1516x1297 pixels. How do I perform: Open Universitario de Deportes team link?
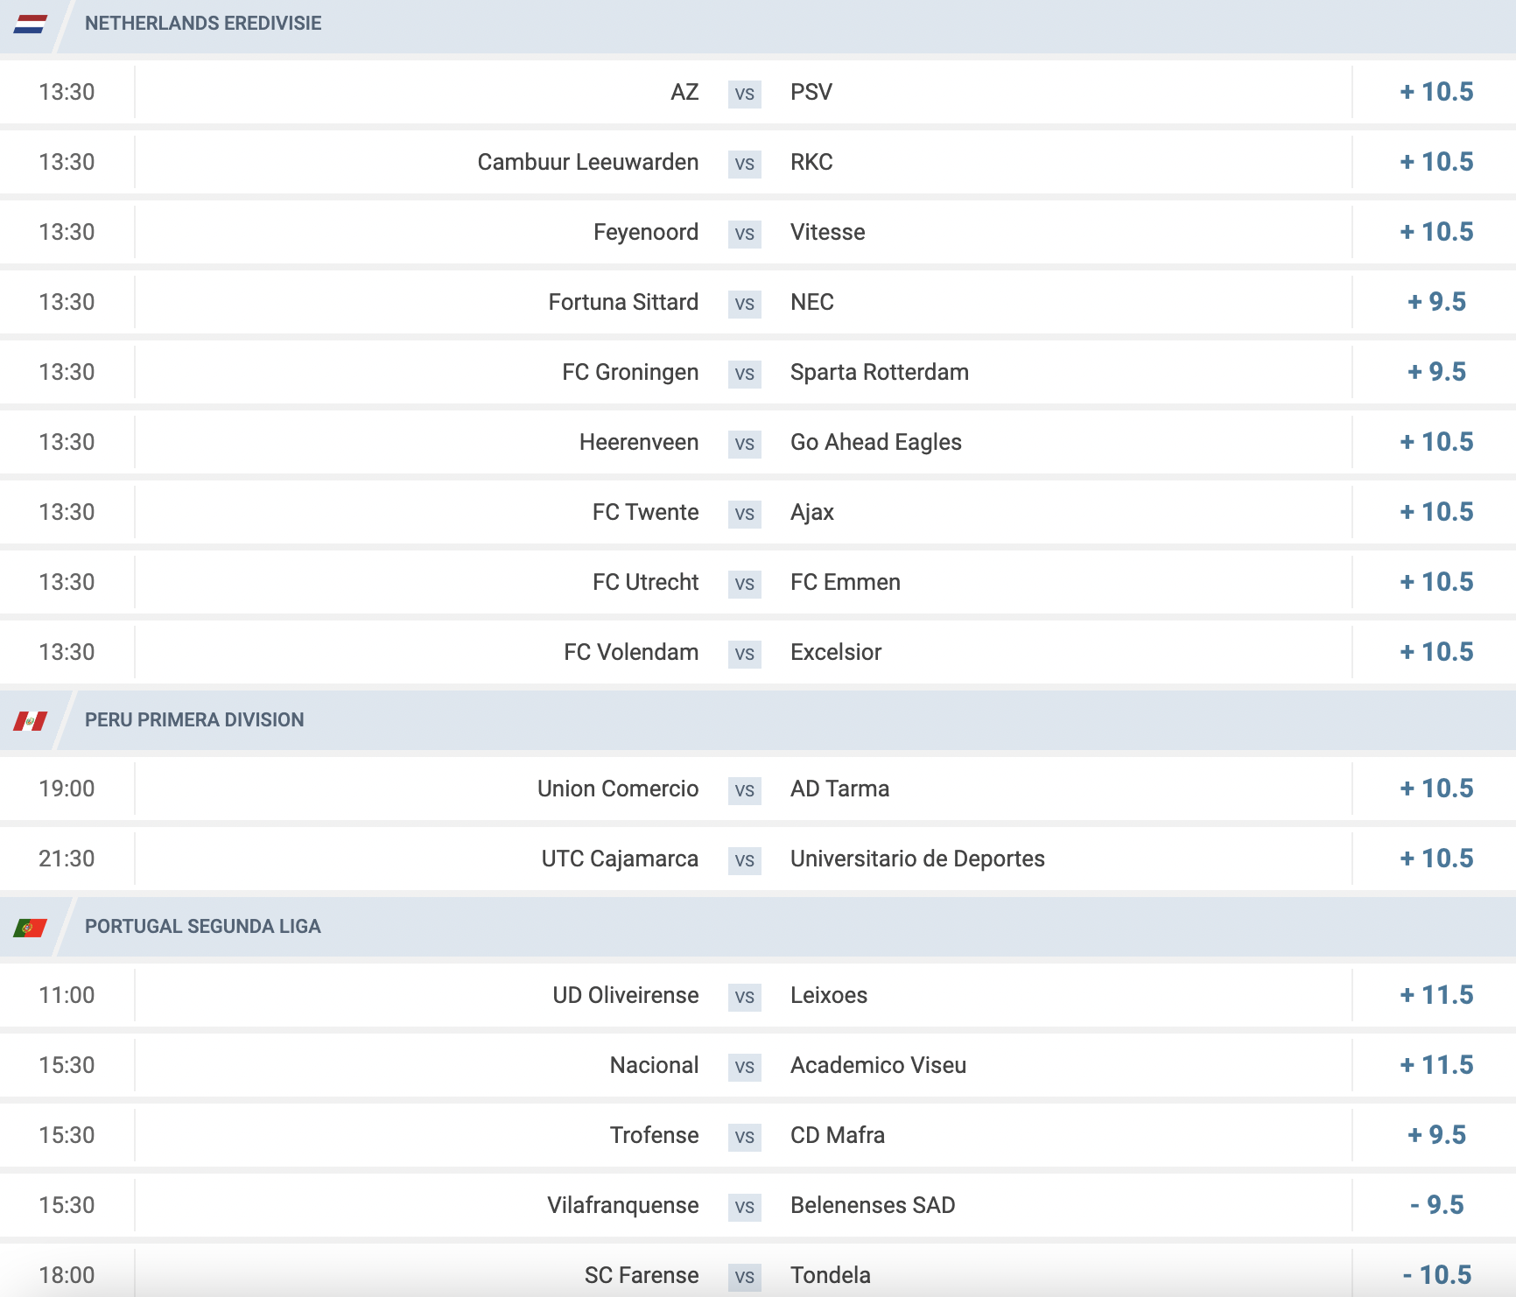[917, 859]
